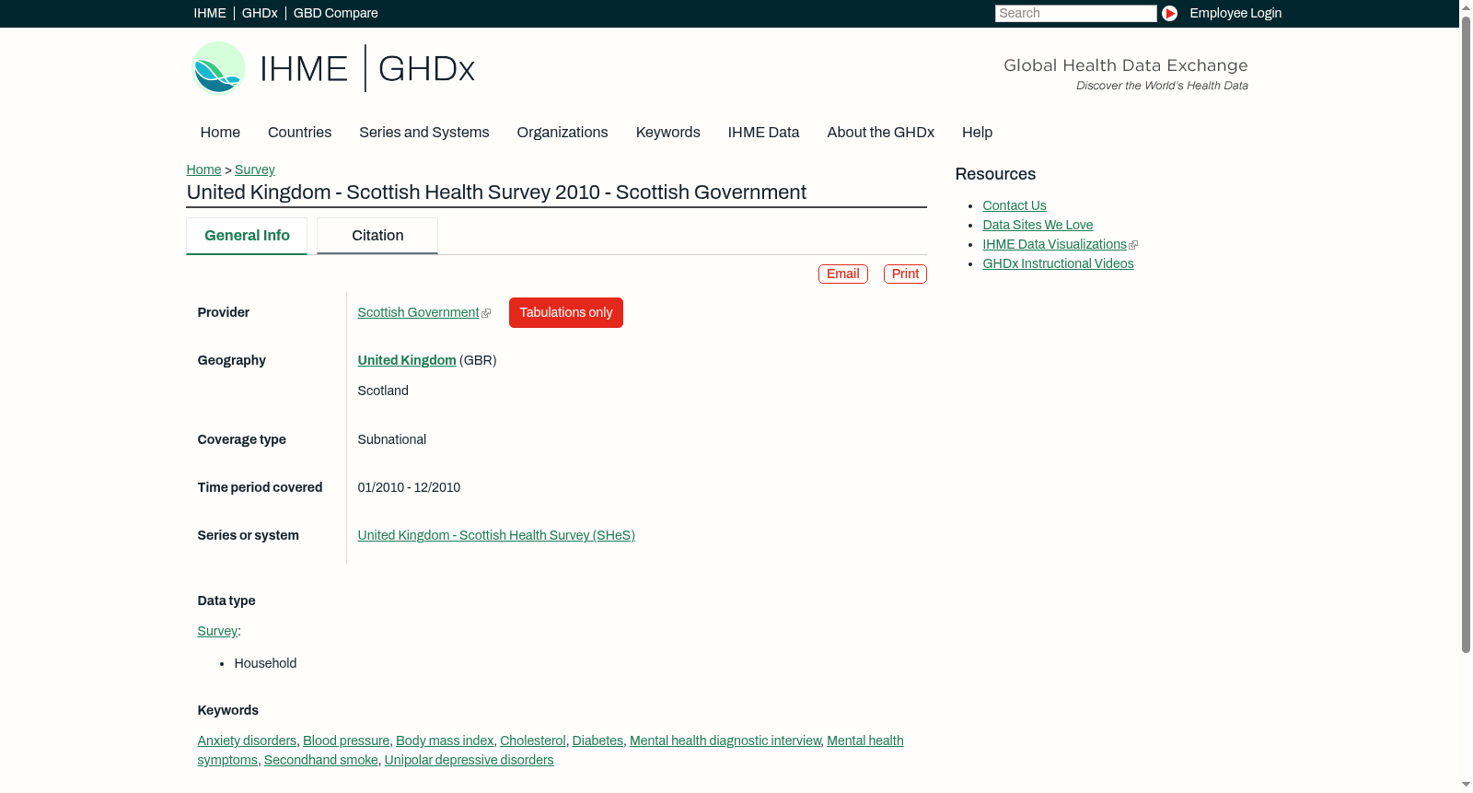
Task: Click the 'Scotland' geography text
Action: 383,391
